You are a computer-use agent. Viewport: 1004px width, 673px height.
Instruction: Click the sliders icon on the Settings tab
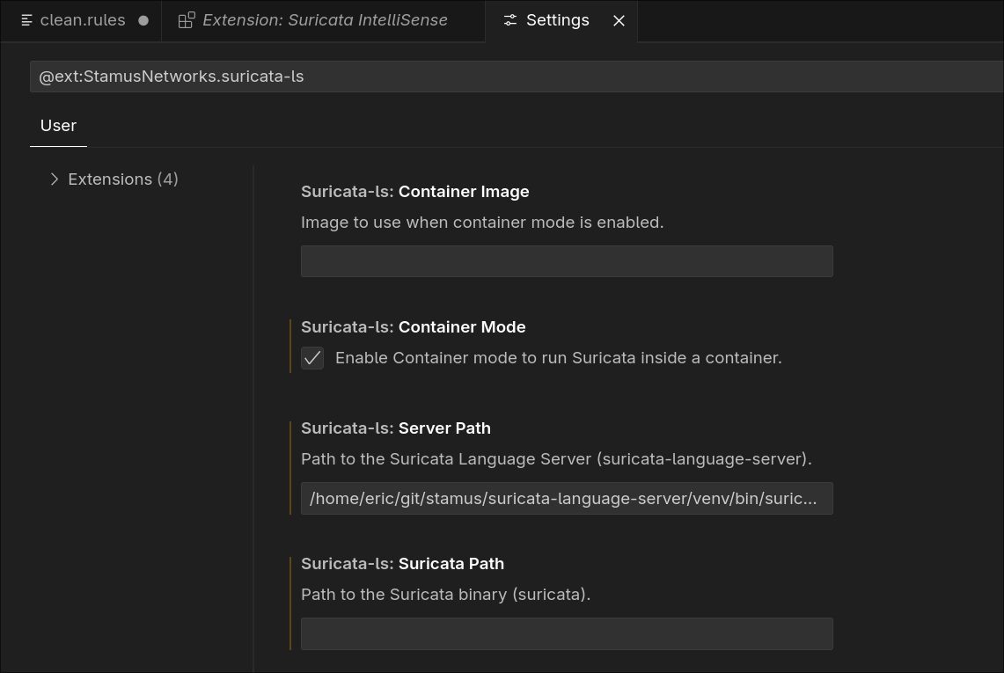pyautogui.click(x=510, y=19)
